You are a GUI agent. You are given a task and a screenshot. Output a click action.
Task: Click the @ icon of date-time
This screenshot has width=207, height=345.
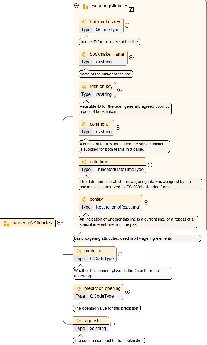pos(84,162)
